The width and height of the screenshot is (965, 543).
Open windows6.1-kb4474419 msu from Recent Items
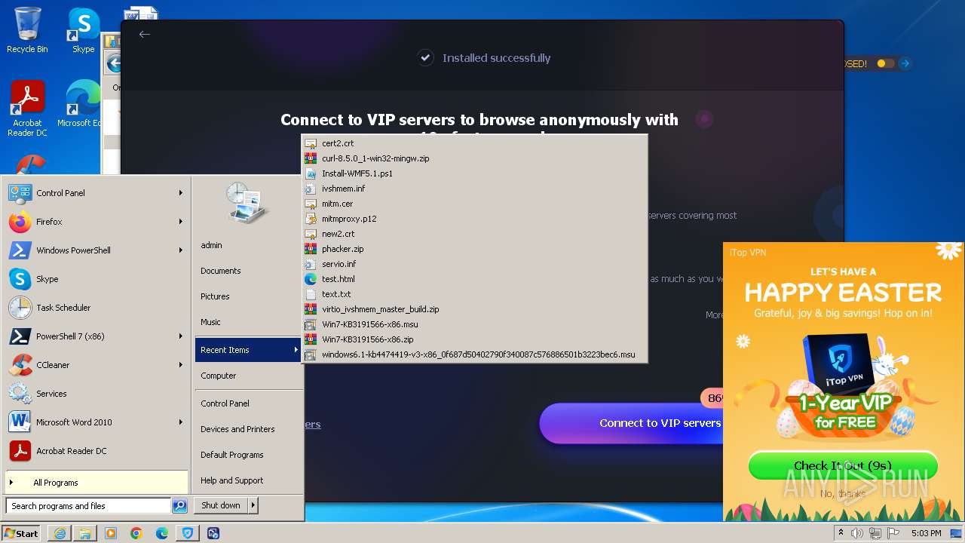(x=474, y=354)
